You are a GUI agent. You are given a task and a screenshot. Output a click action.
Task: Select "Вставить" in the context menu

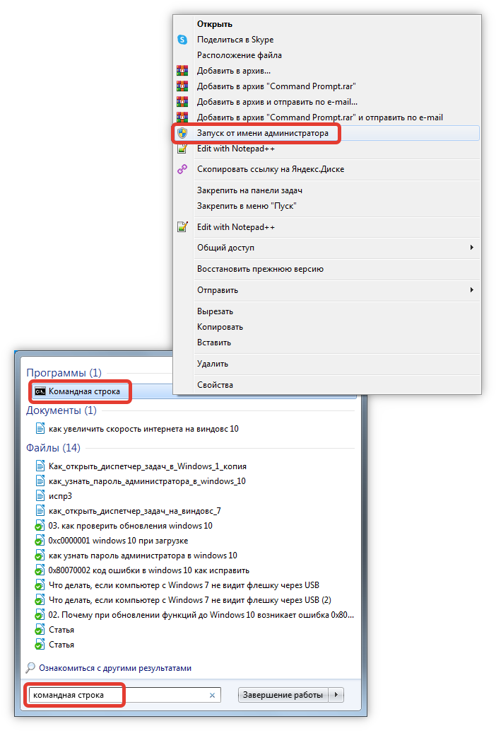(x=213, y=343)
